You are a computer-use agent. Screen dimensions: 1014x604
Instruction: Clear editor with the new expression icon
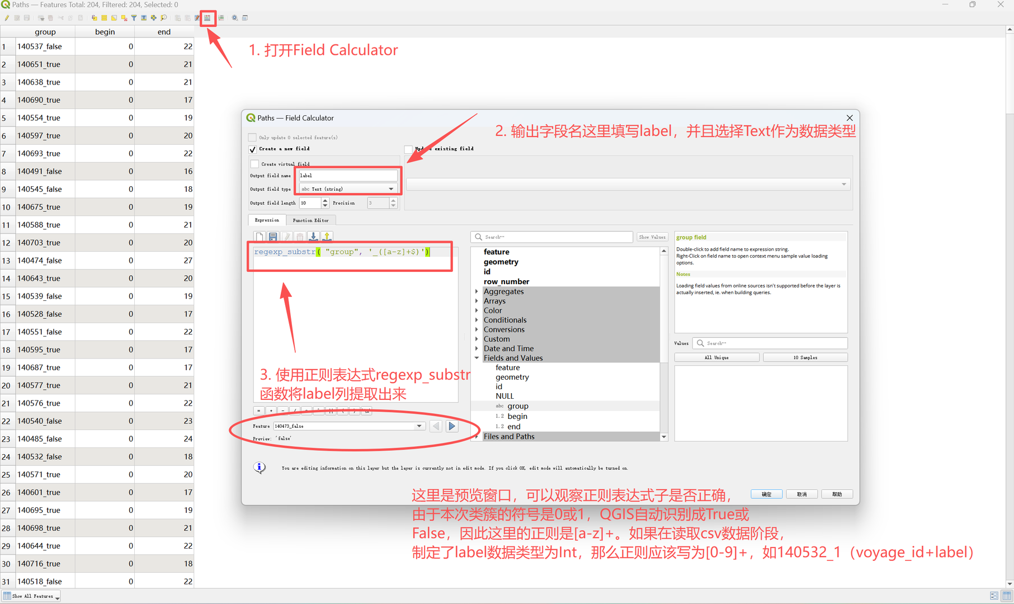tap(260, 237)
